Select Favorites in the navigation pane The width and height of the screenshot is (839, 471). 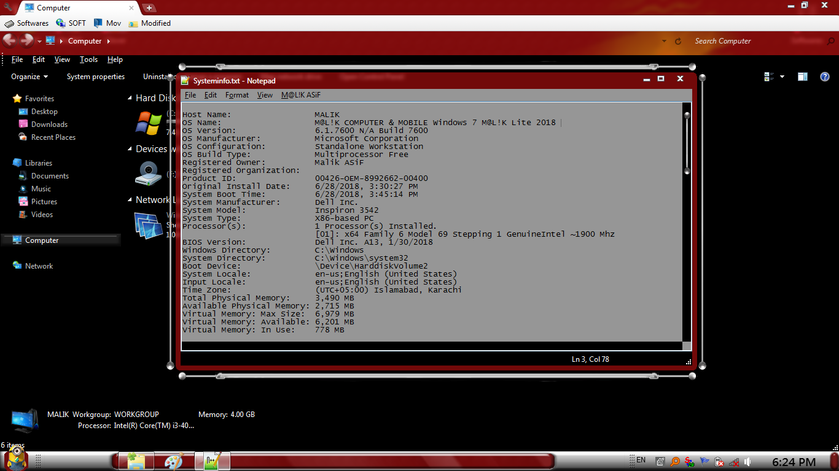[x=33, y=99]
